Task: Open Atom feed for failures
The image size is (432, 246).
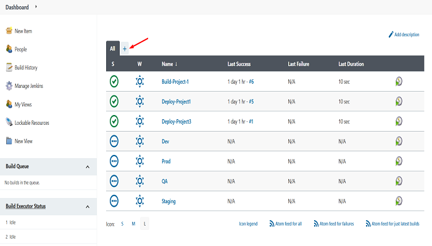Action: (x=334, y=224)
